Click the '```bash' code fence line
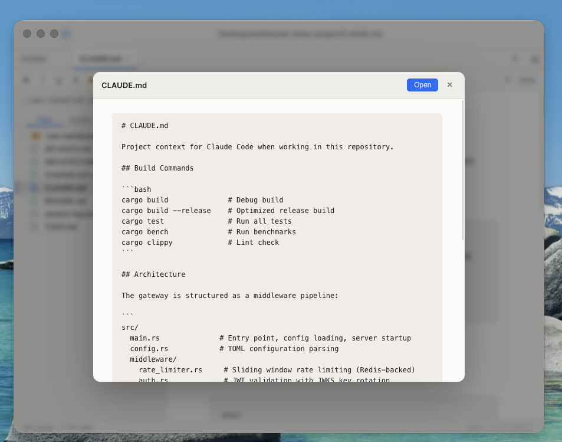Screen dimensions: 562x442 click(x=136, y=189)
